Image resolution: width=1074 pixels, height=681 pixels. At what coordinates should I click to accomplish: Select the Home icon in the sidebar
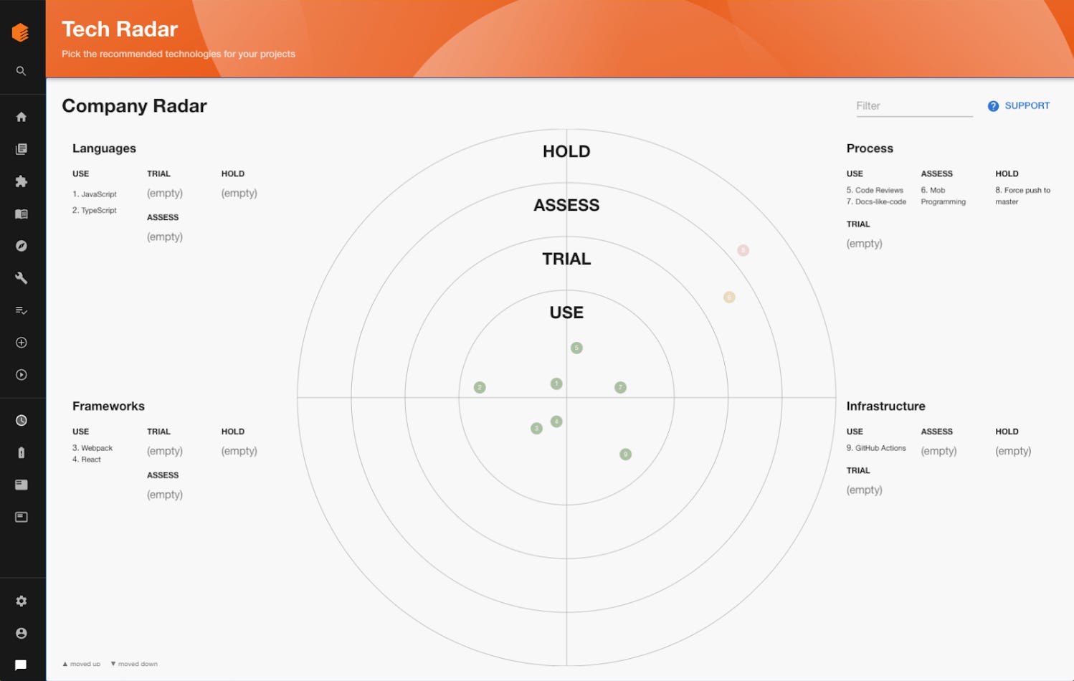[21, 116]
